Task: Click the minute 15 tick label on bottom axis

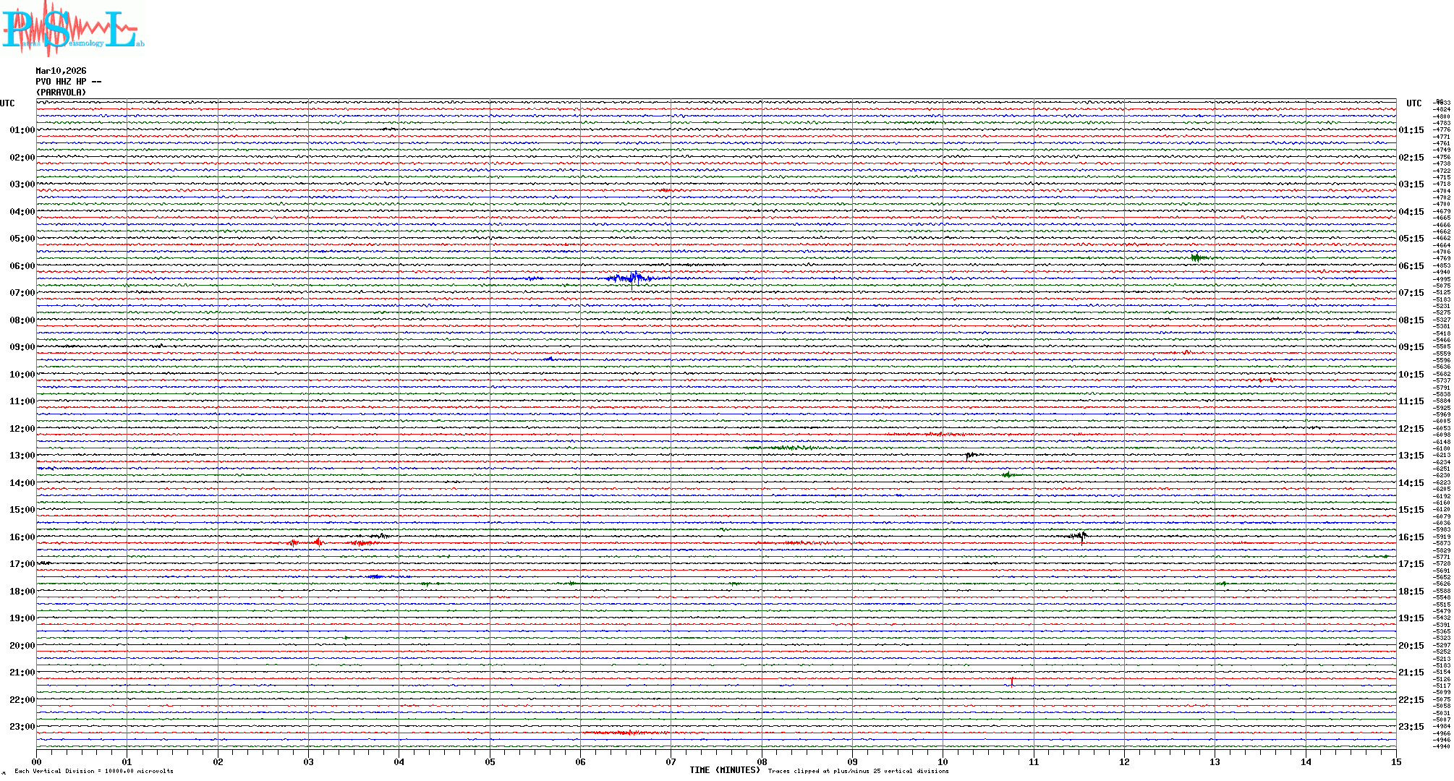Action: (1395, 761)
